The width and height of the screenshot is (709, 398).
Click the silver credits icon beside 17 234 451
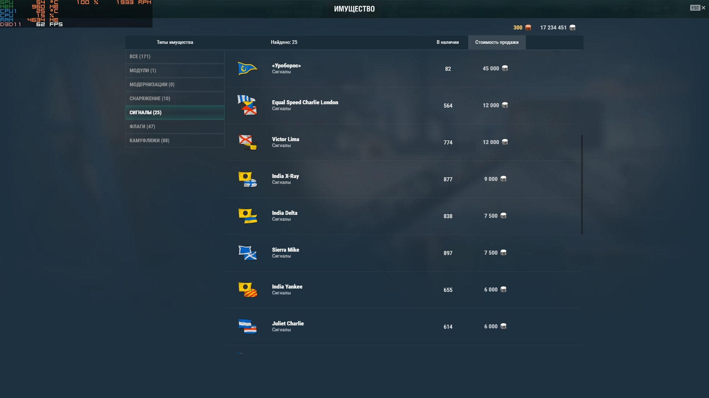[x=572, y=28]
